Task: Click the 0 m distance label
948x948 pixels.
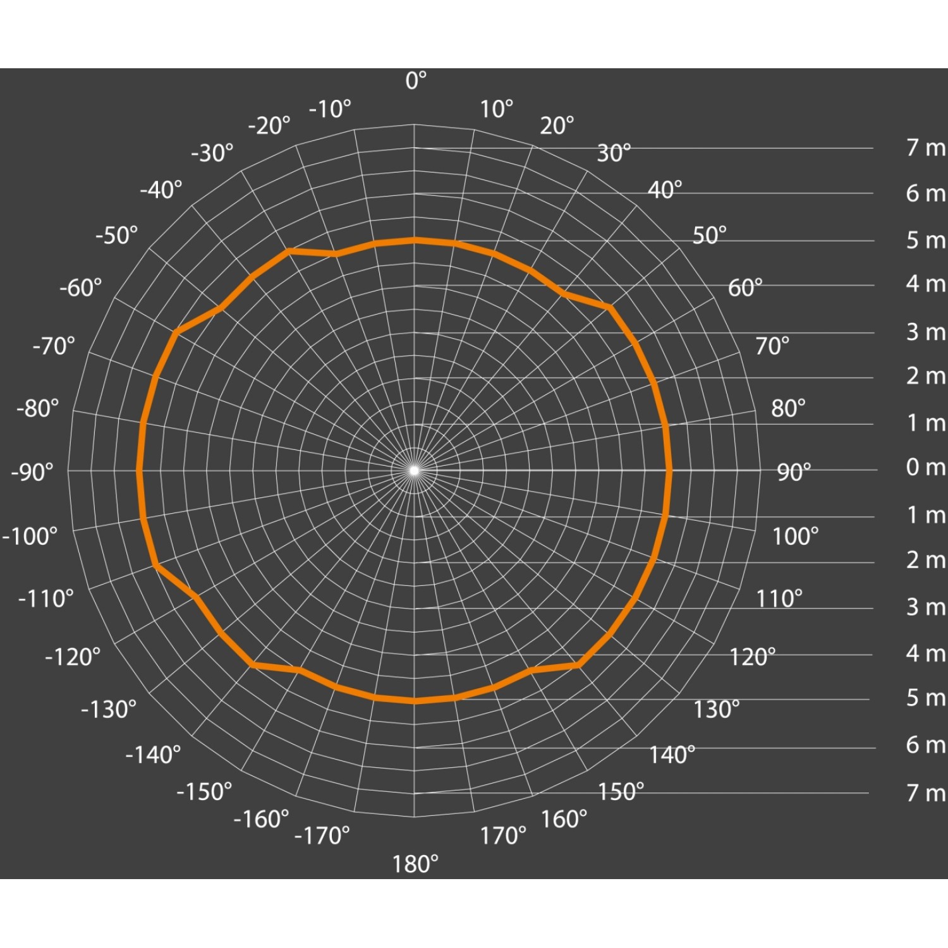Action: tap(925, 467)
